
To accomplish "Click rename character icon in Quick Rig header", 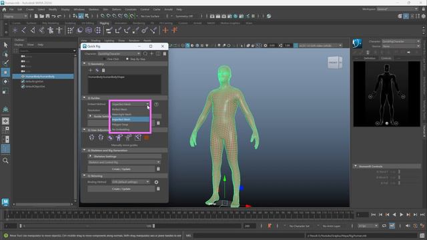I will point(158,54).
